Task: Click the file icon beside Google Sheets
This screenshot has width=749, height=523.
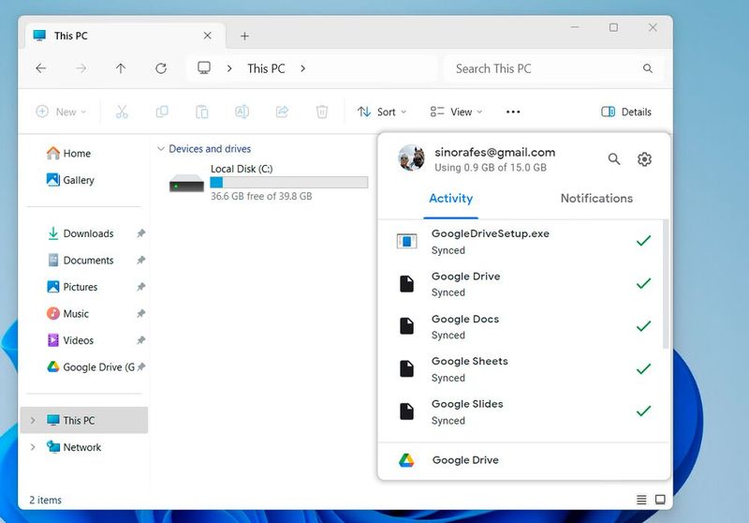Action: [406, 368]
